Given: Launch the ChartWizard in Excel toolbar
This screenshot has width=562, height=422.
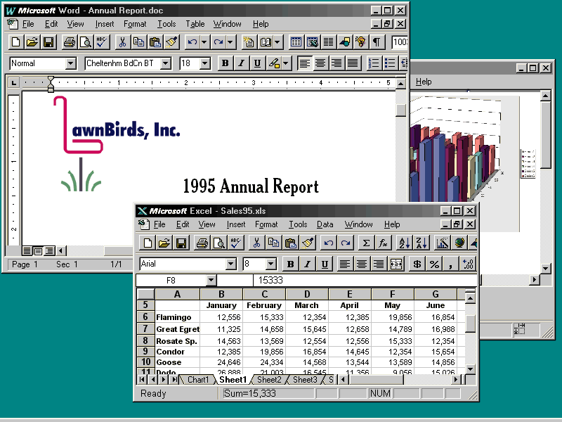Looking at the screenshot, I should coord(442,243).
